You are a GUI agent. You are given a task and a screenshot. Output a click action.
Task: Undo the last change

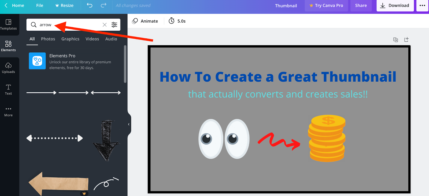pyautogui.click(x=90, y=5)
